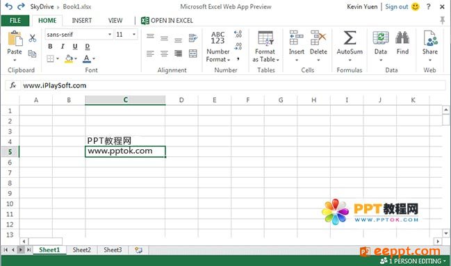The width and height of the screenshot is (451, 266).
Task: Go to the last sheet with the navigation arrow
Action: point(28,250)
